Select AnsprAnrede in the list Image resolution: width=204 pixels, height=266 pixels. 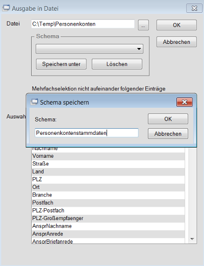pyautogui.click(x=108, y=234)
